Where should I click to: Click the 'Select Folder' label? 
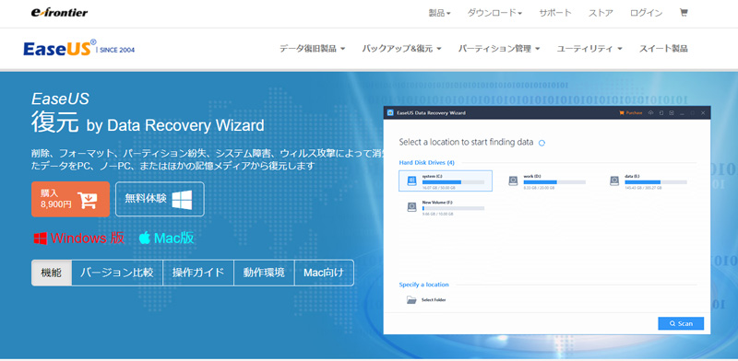click(434, 299)
